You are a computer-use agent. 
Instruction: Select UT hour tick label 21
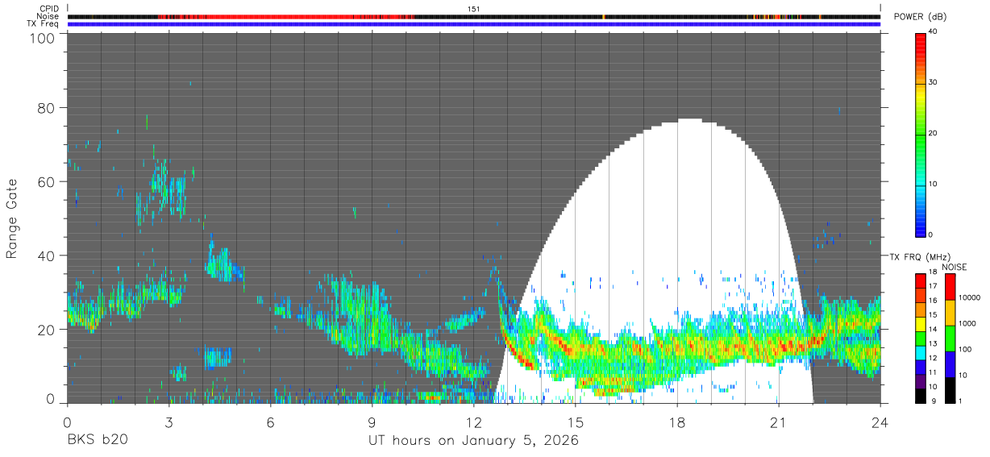click(x=779, y=422)
